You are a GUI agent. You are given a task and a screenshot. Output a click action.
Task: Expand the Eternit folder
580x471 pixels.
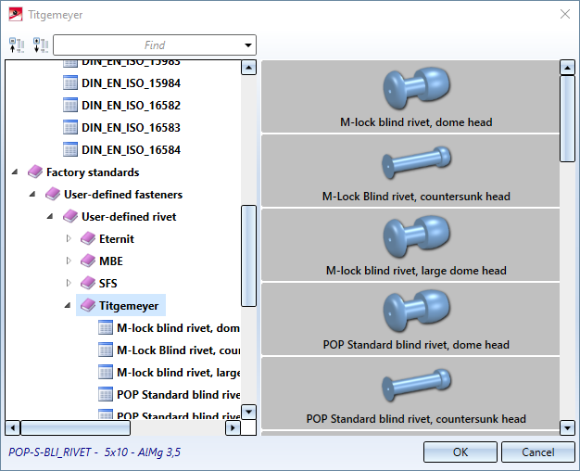tap(69, 238)
